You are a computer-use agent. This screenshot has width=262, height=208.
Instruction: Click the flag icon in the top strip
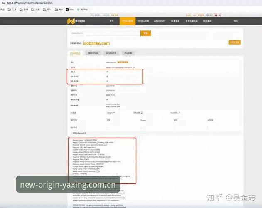pos(216,15)
